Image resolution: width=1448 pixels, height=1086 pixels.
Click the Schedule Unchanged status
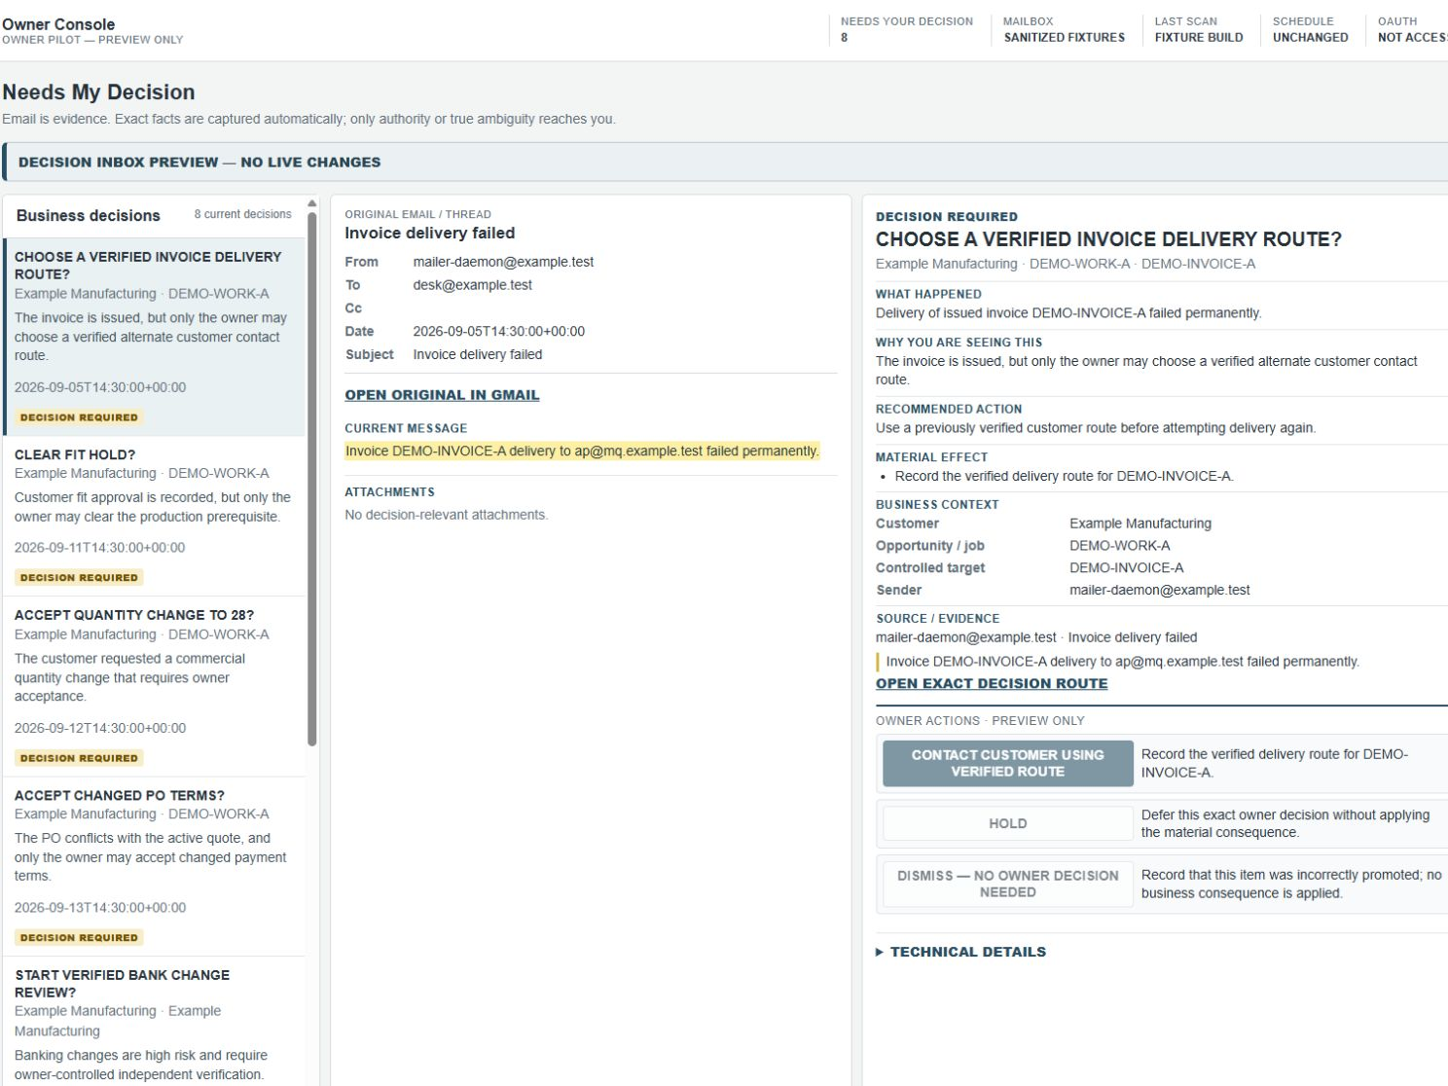pyautogui.click(x=1310, y=29)
